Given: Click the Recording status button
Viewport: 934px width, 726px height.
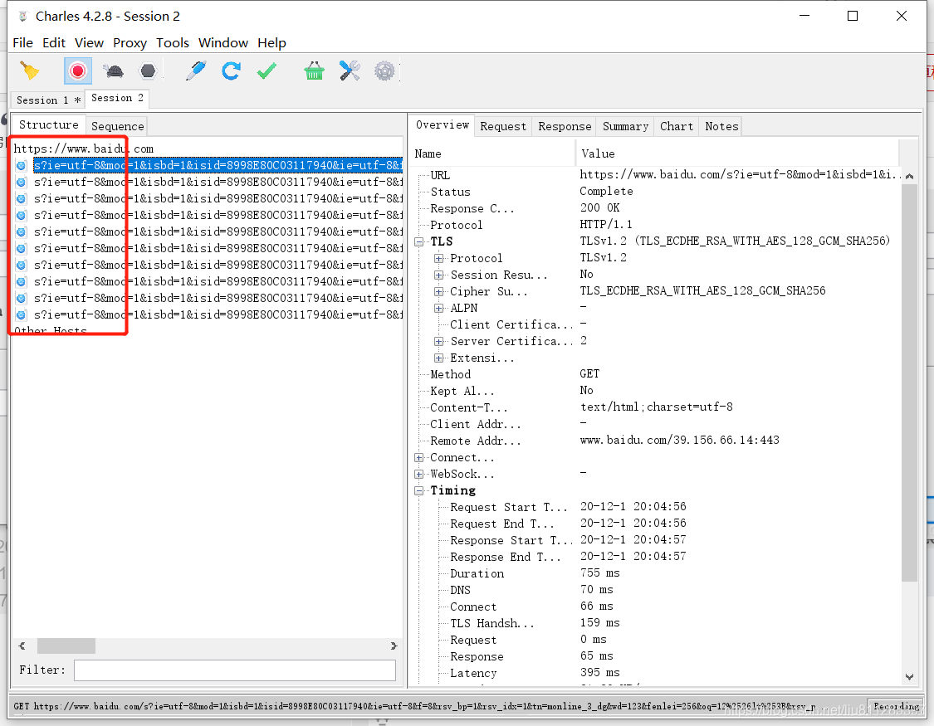Looking at the screenshot, I should tap(896, 706).
